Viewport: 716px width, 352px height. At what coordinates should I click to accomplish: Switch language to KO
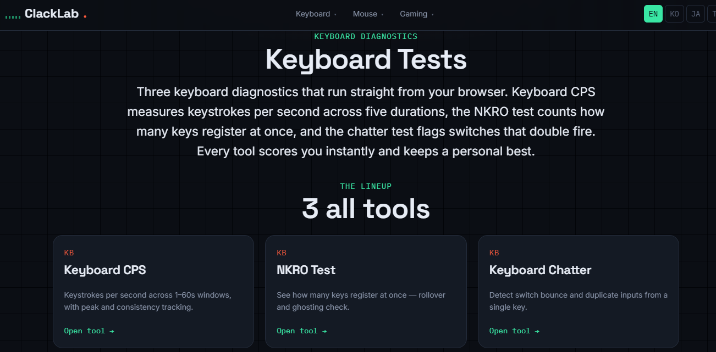tap(674, 14)
